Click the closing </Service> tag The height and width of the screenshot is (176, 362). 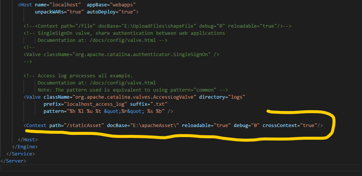click(21, 154)
